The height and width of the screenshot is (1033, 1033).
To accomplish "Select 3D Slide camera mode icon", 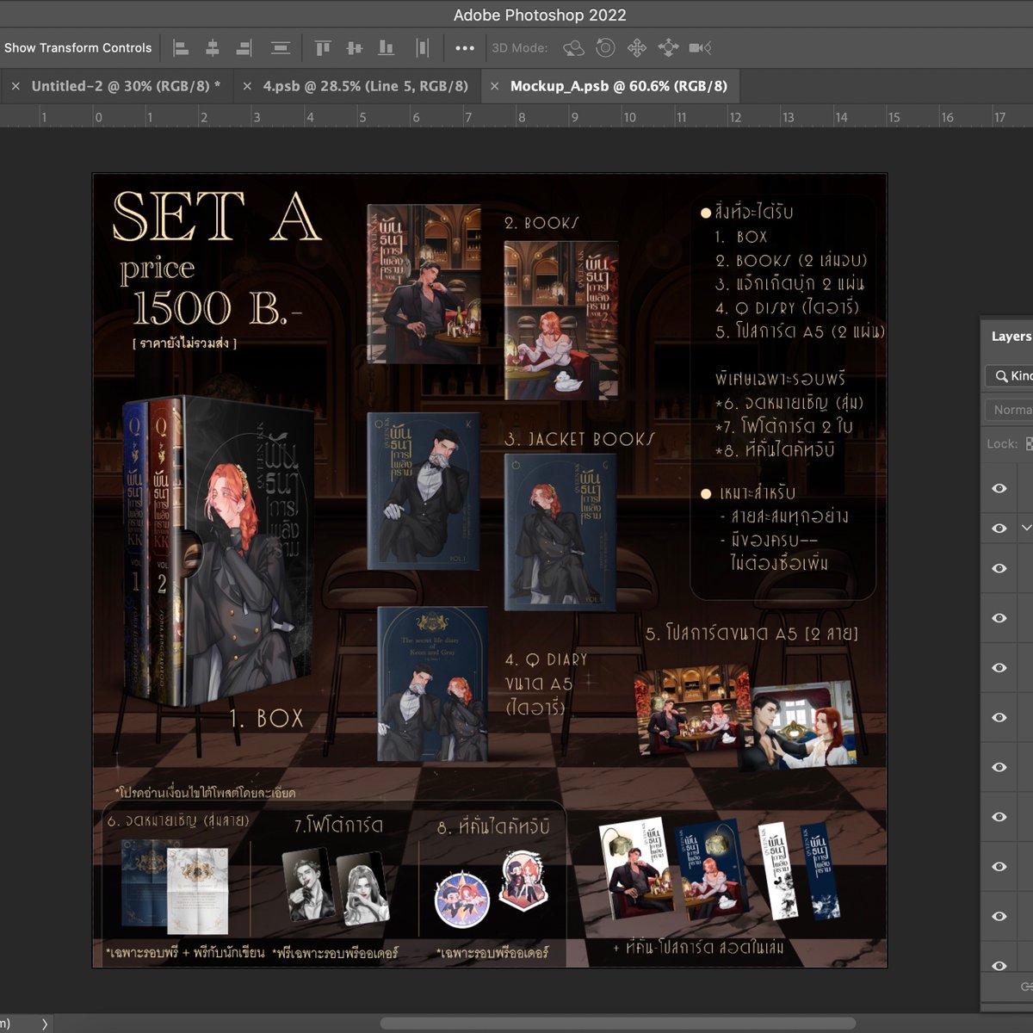I will point(669,48).
